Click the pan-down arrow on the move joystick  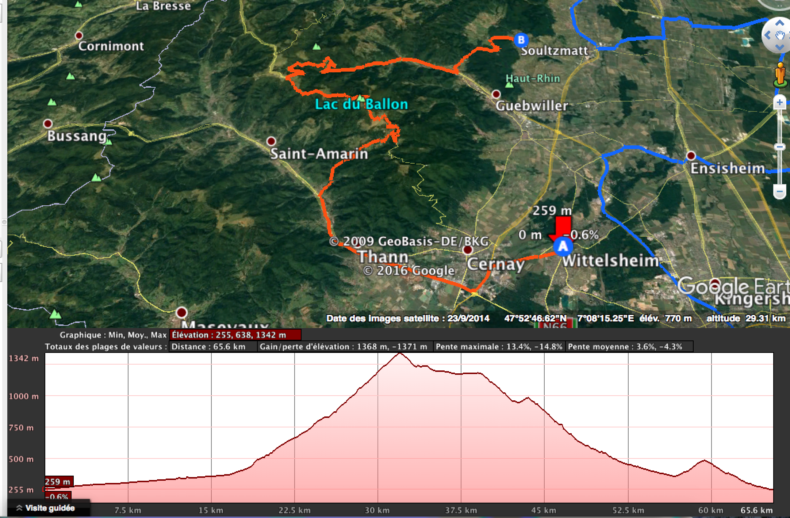pyautogui.click(x=779, y=47)
